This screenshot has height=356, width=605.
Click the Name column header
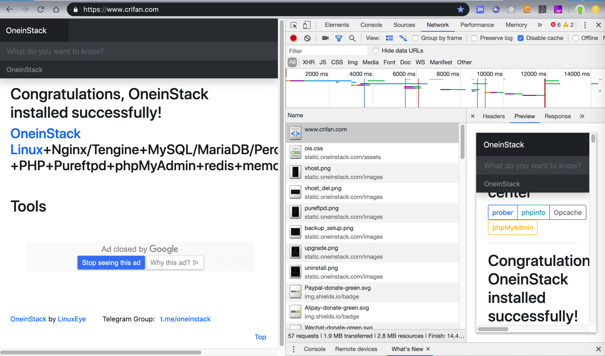375,115
